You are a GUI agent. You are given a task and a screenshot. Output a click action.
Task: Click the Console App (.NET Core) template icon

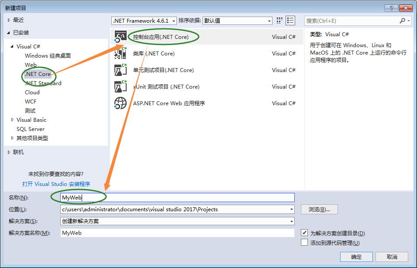tap(121, 37)
